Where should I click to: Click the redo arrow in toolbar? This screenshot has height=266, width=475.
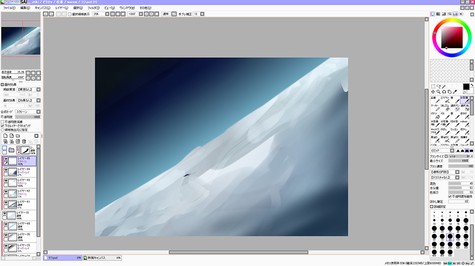point(51,14)
